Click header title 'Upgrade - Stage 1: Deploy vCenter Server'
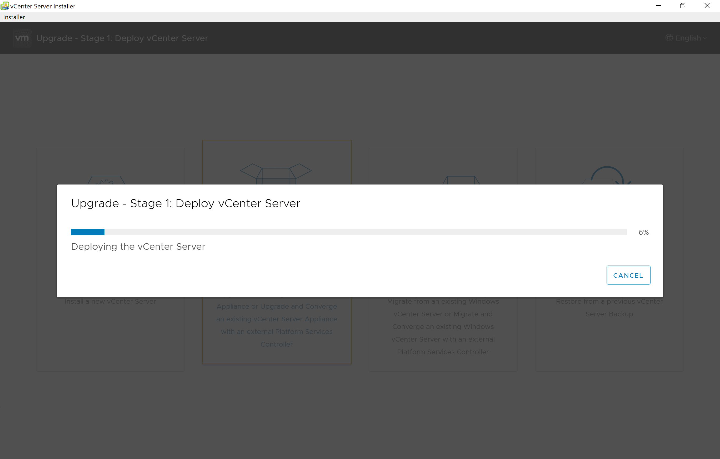This screenshot has width=720, height=459. 122,38
